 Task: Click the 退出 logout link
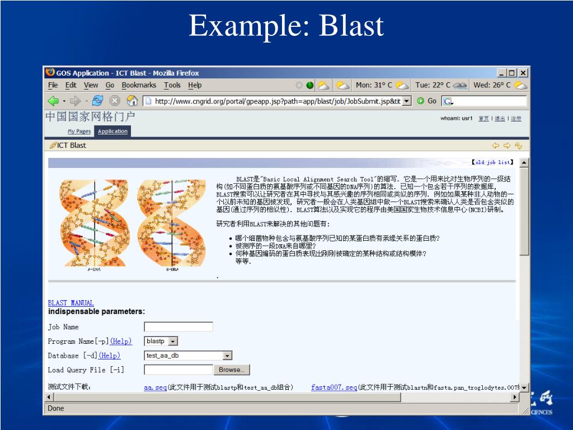point(500,119)
